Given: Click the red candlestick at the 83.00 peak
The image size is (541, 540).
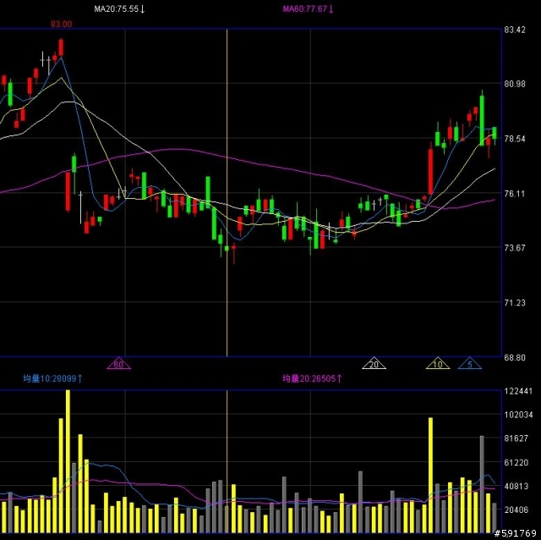Looking at the screenshot, I should [x=61, y=47].
